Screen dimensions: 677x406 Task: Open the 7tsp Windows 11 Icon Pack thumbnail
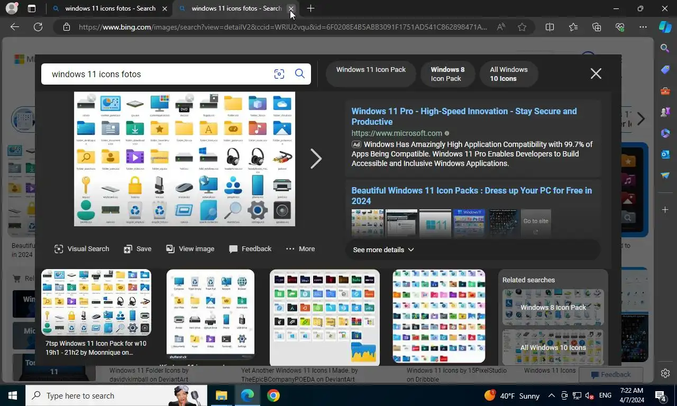pyautogui.click(x=96, y=302)
